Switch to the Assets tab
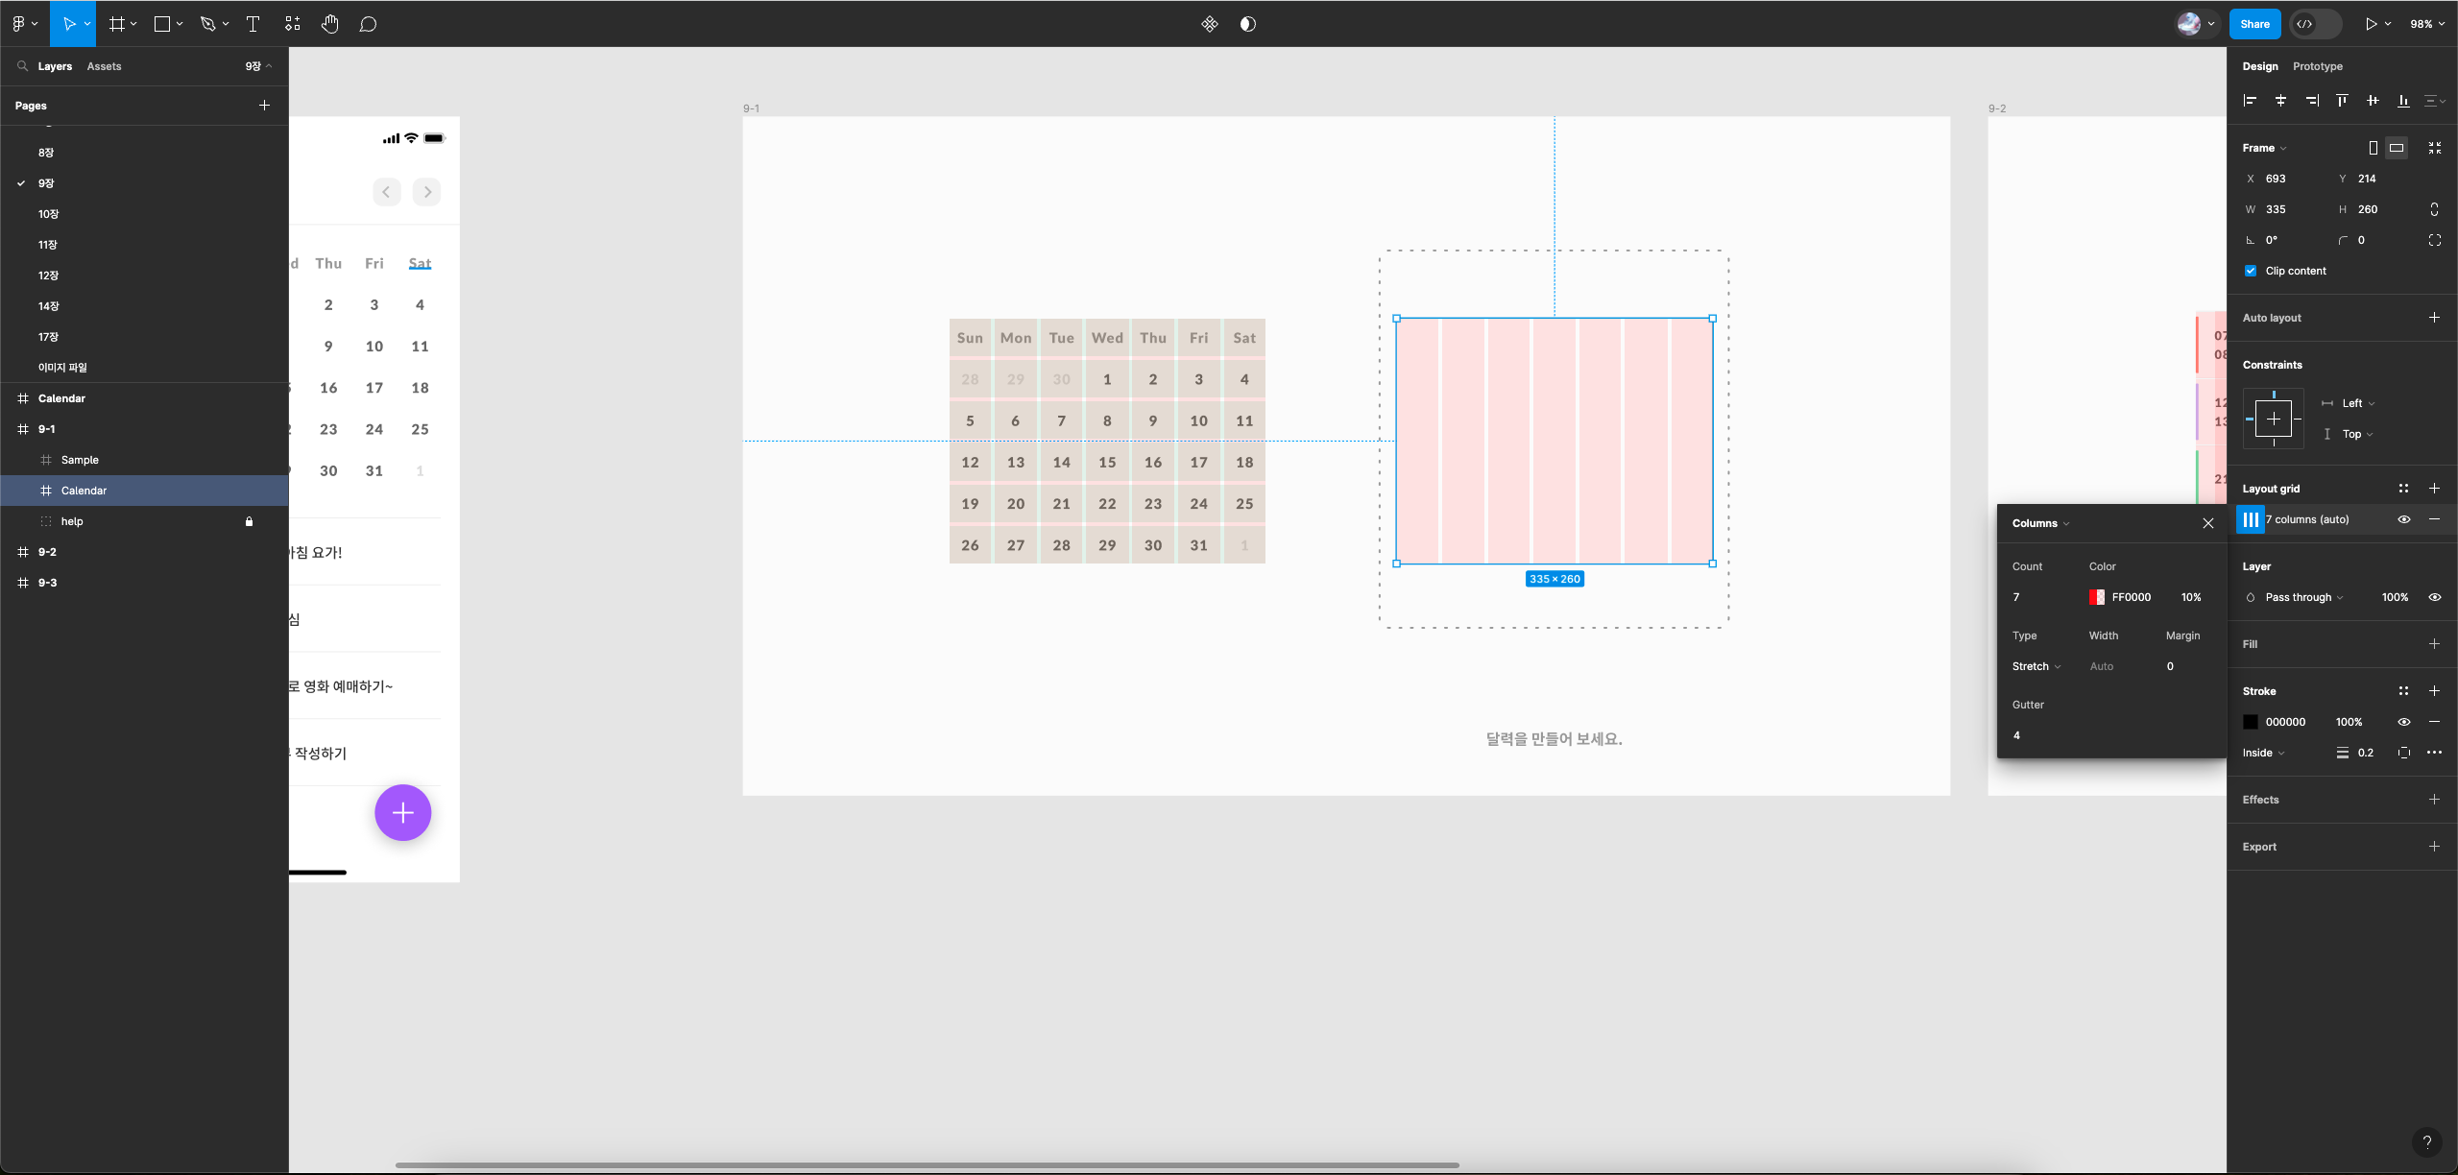 pos(104,66)
